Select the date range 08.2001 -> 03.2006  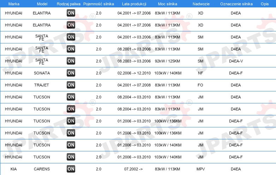click(x=134, y=49)
